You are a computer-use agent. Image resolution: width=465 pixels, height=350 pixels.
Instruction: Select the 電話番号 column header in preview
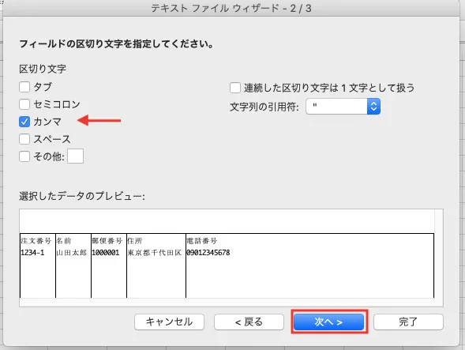tap(202, 241)
